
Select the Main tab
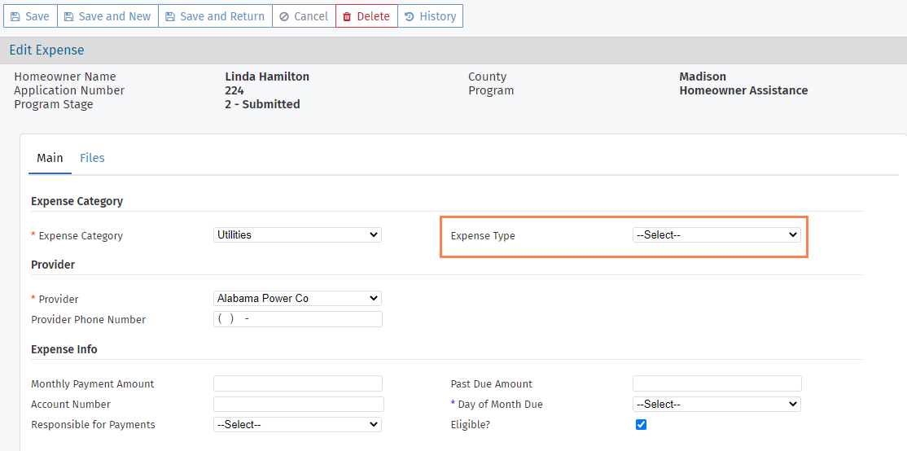(x=50, y=158)
